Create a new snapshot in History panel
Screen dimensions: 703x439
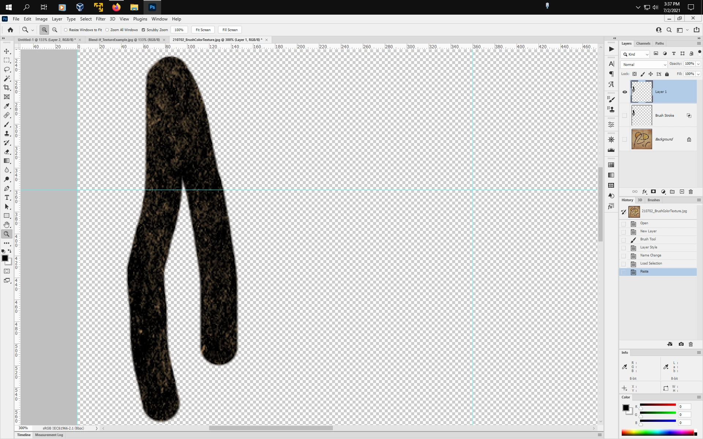click(681, 344)
